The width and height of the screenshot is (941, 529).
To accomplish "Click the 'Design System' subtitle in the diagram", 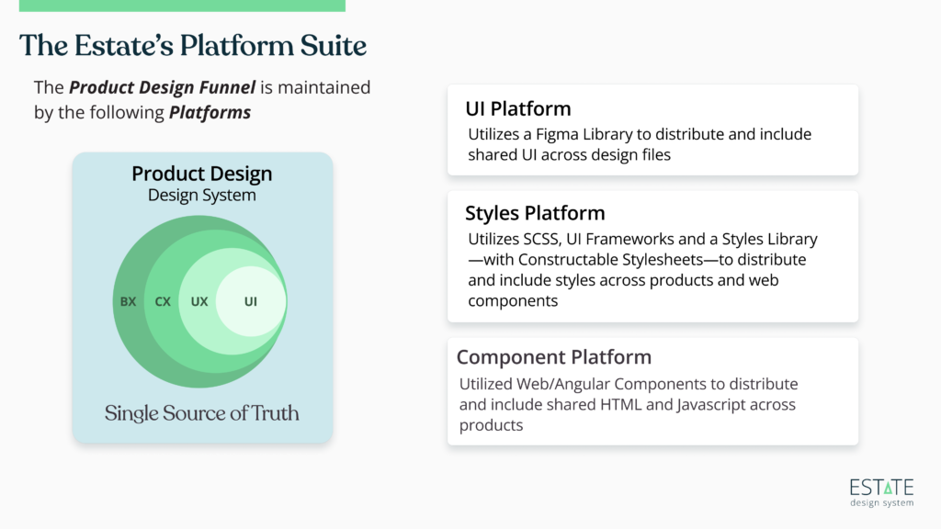I will click(201, 195).
